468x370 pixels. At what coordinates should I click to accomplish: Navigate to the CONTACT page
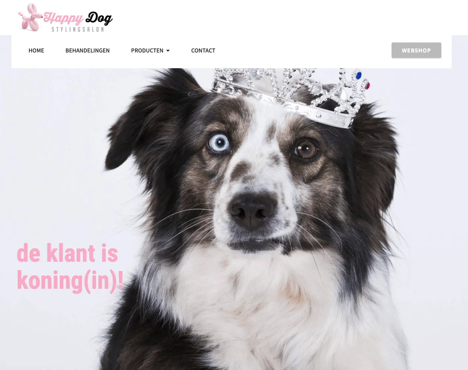point(203,50)
